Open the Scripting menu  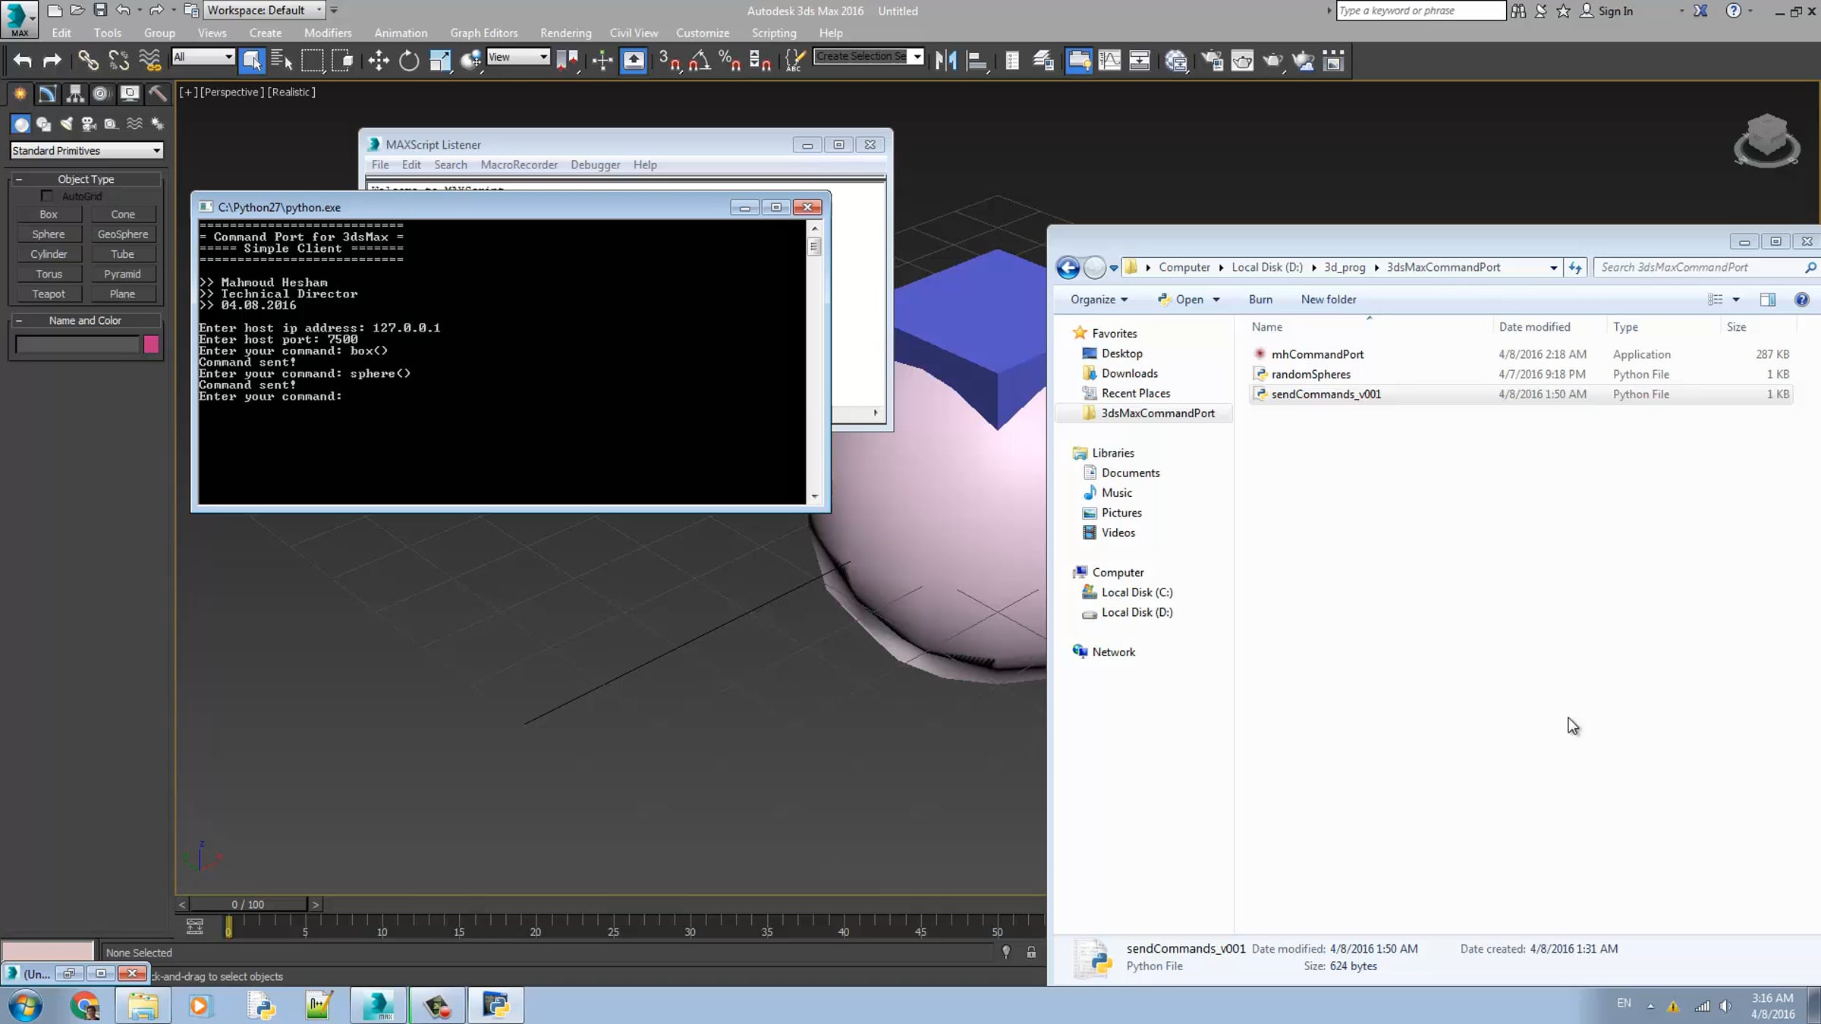click(774, 33)
